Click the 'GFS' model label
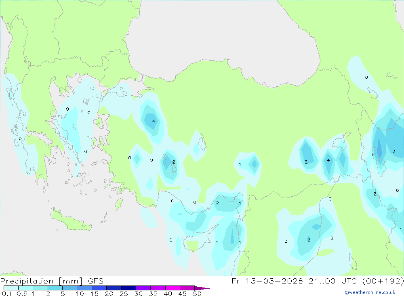The height and width of the screenshot is (296, 404). point(96,281)
